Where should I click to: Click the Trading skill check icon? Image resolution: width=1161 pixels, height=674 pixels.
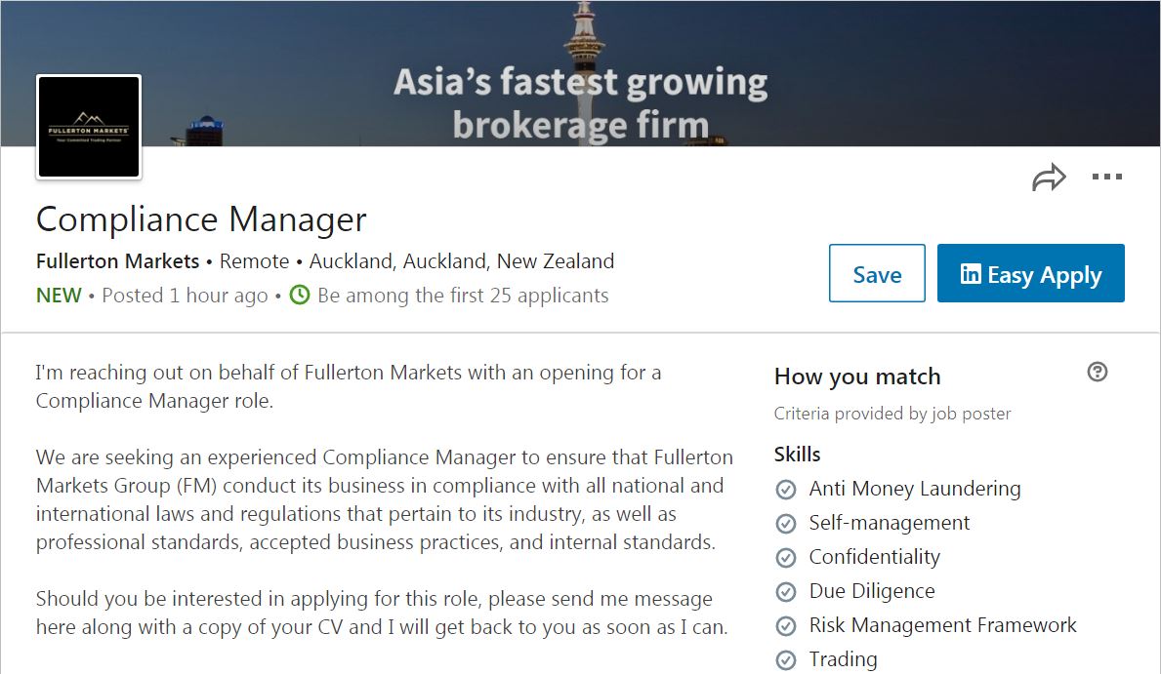(785, 660)
